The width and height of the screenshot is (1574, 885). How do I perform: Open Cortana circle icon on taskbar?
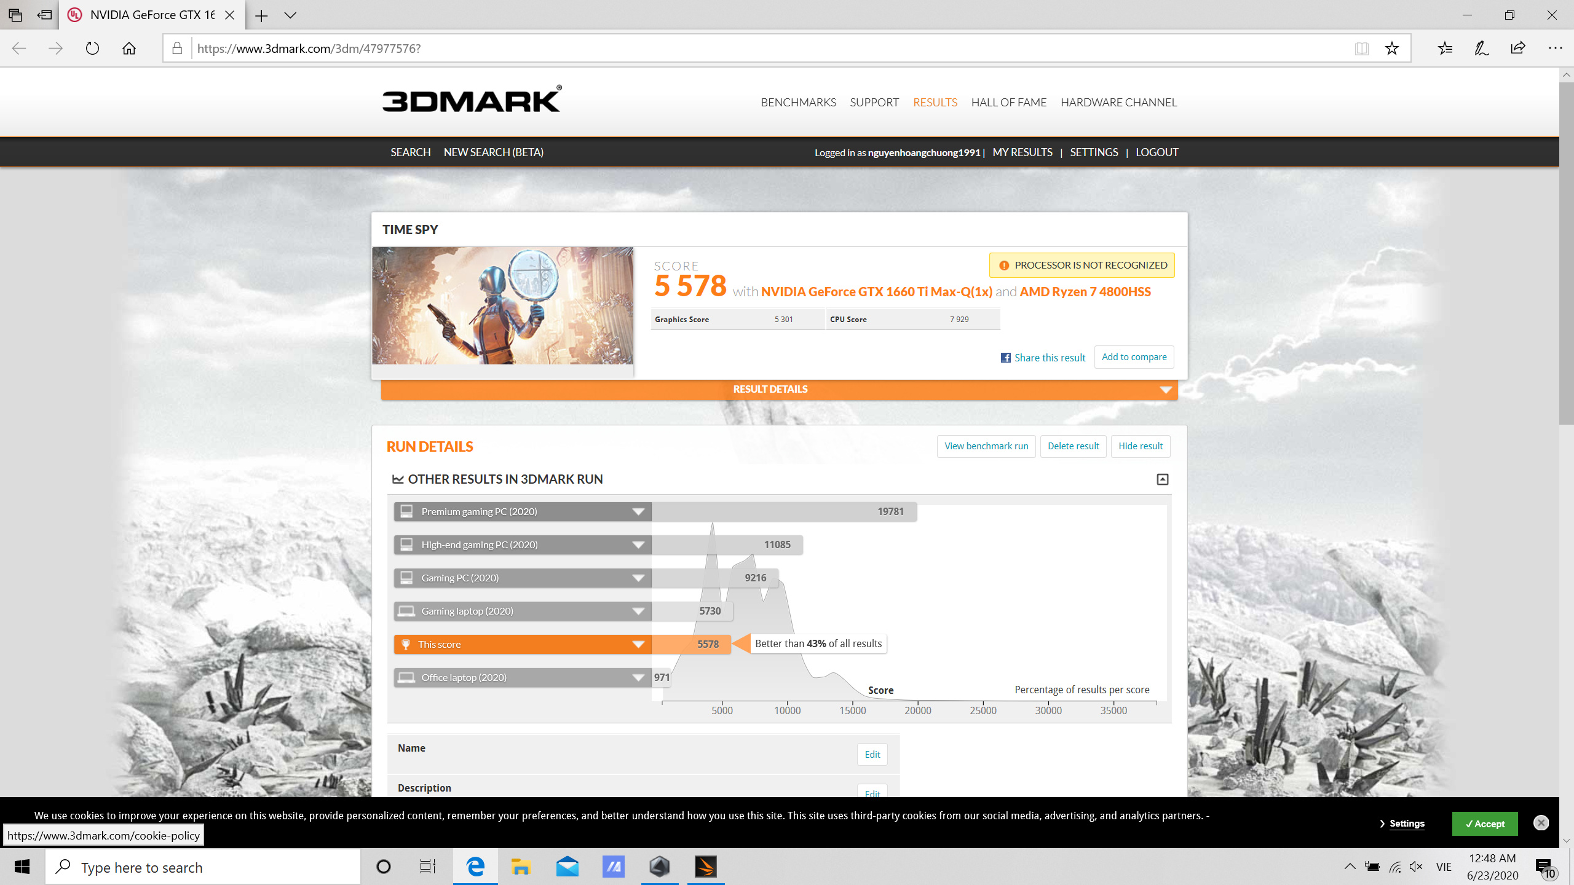pos(383,867)
